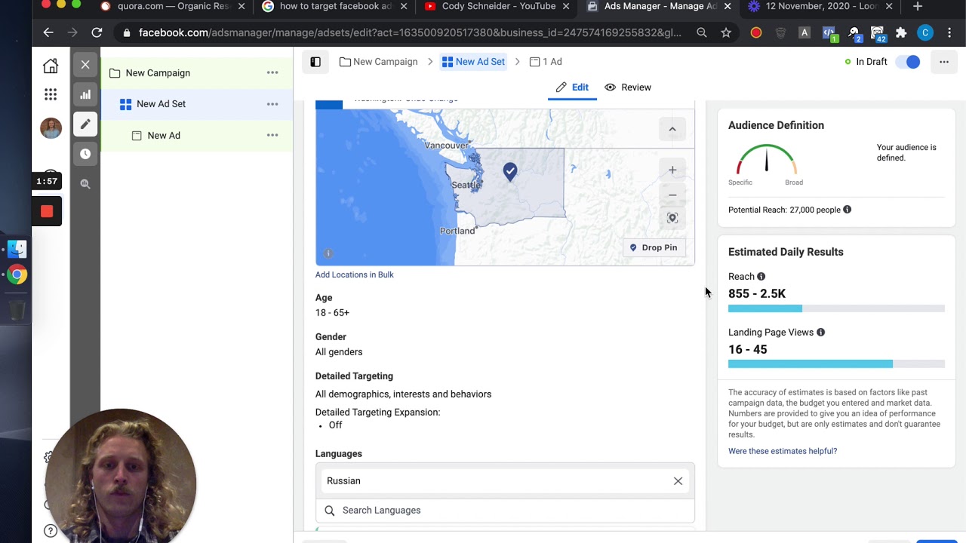Click the Reach info icon
Image resolution: width=966 pixels, height=543 pixels.
tap(761, 277)
